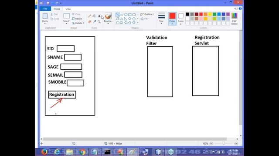This screenshot has height=156, width=279.
Task: Choose the Left arrow shape
Action: click(x=126, y=23)
